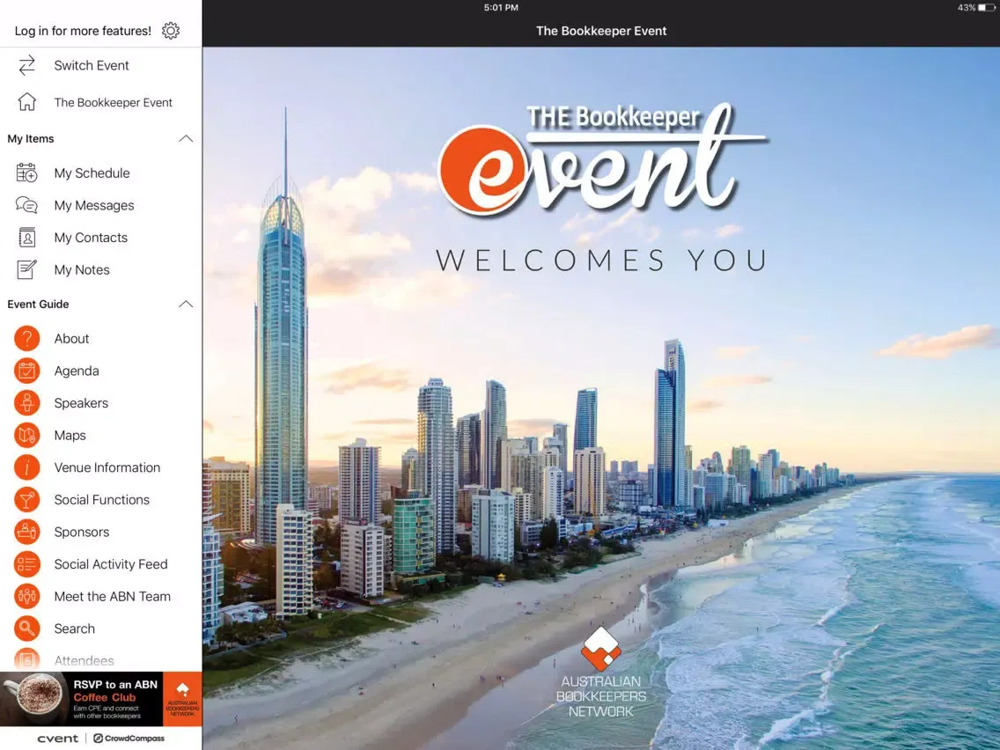Tap the Social Functions cocktail icon

coord(26,499)
